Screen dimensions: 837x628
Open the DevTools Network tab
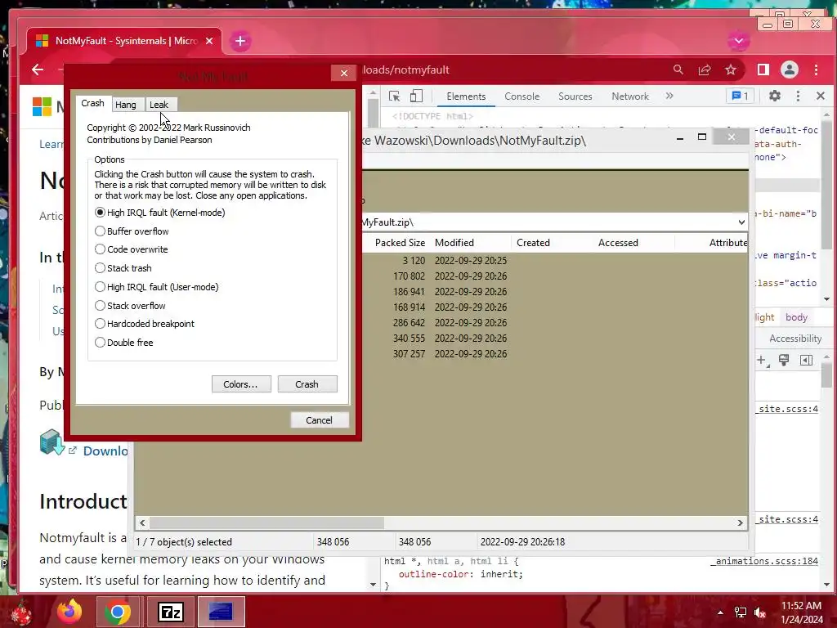pyautogui.click(x=630, y=96)
